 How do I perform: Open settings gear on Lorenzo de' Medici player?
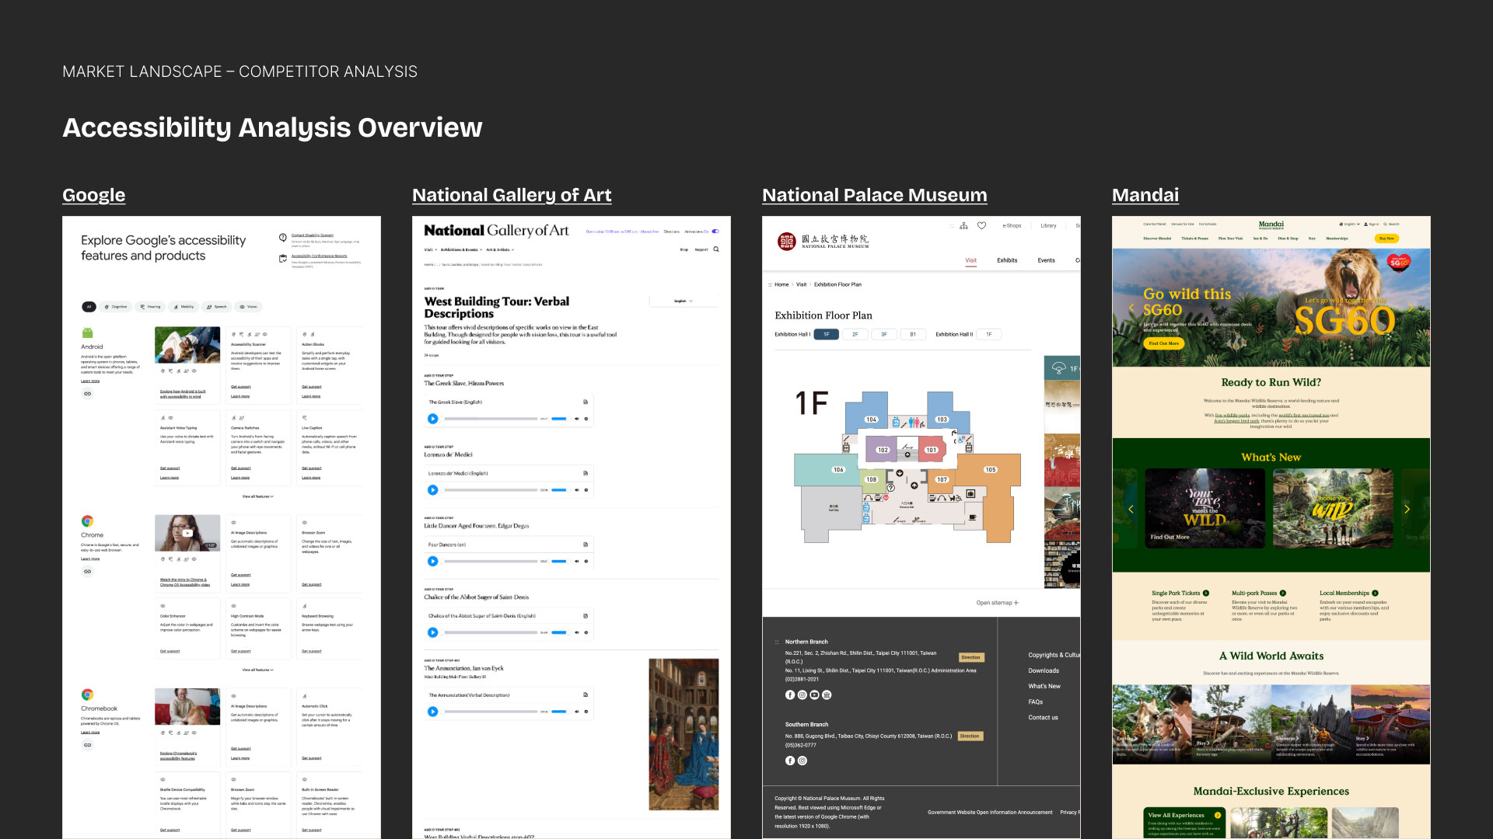coord(586,490)
